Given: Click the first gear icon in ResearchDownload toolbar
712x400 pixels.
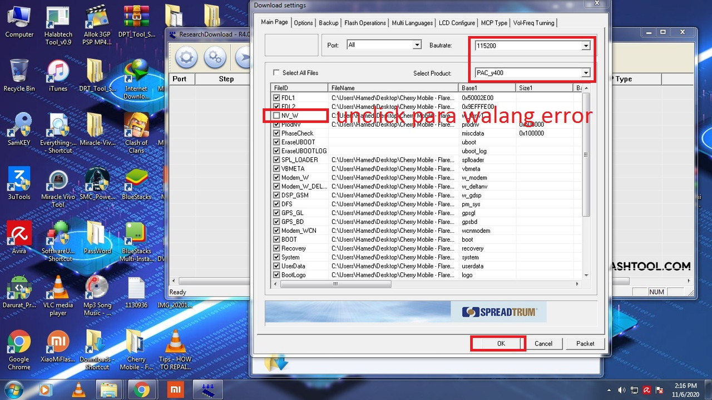Looking at the screenshot, I should pyautogui.click(x=186, y=57).
